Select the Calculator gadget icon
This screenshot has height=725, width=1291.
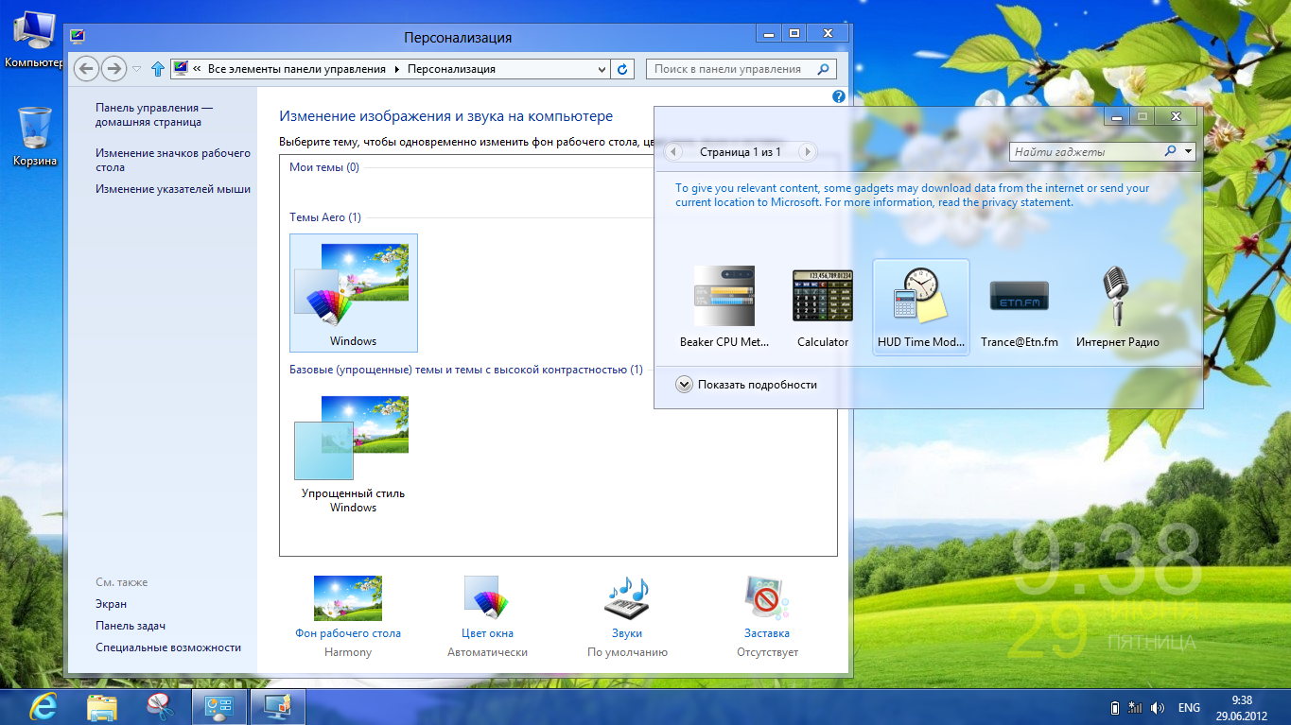click(823, 295)
